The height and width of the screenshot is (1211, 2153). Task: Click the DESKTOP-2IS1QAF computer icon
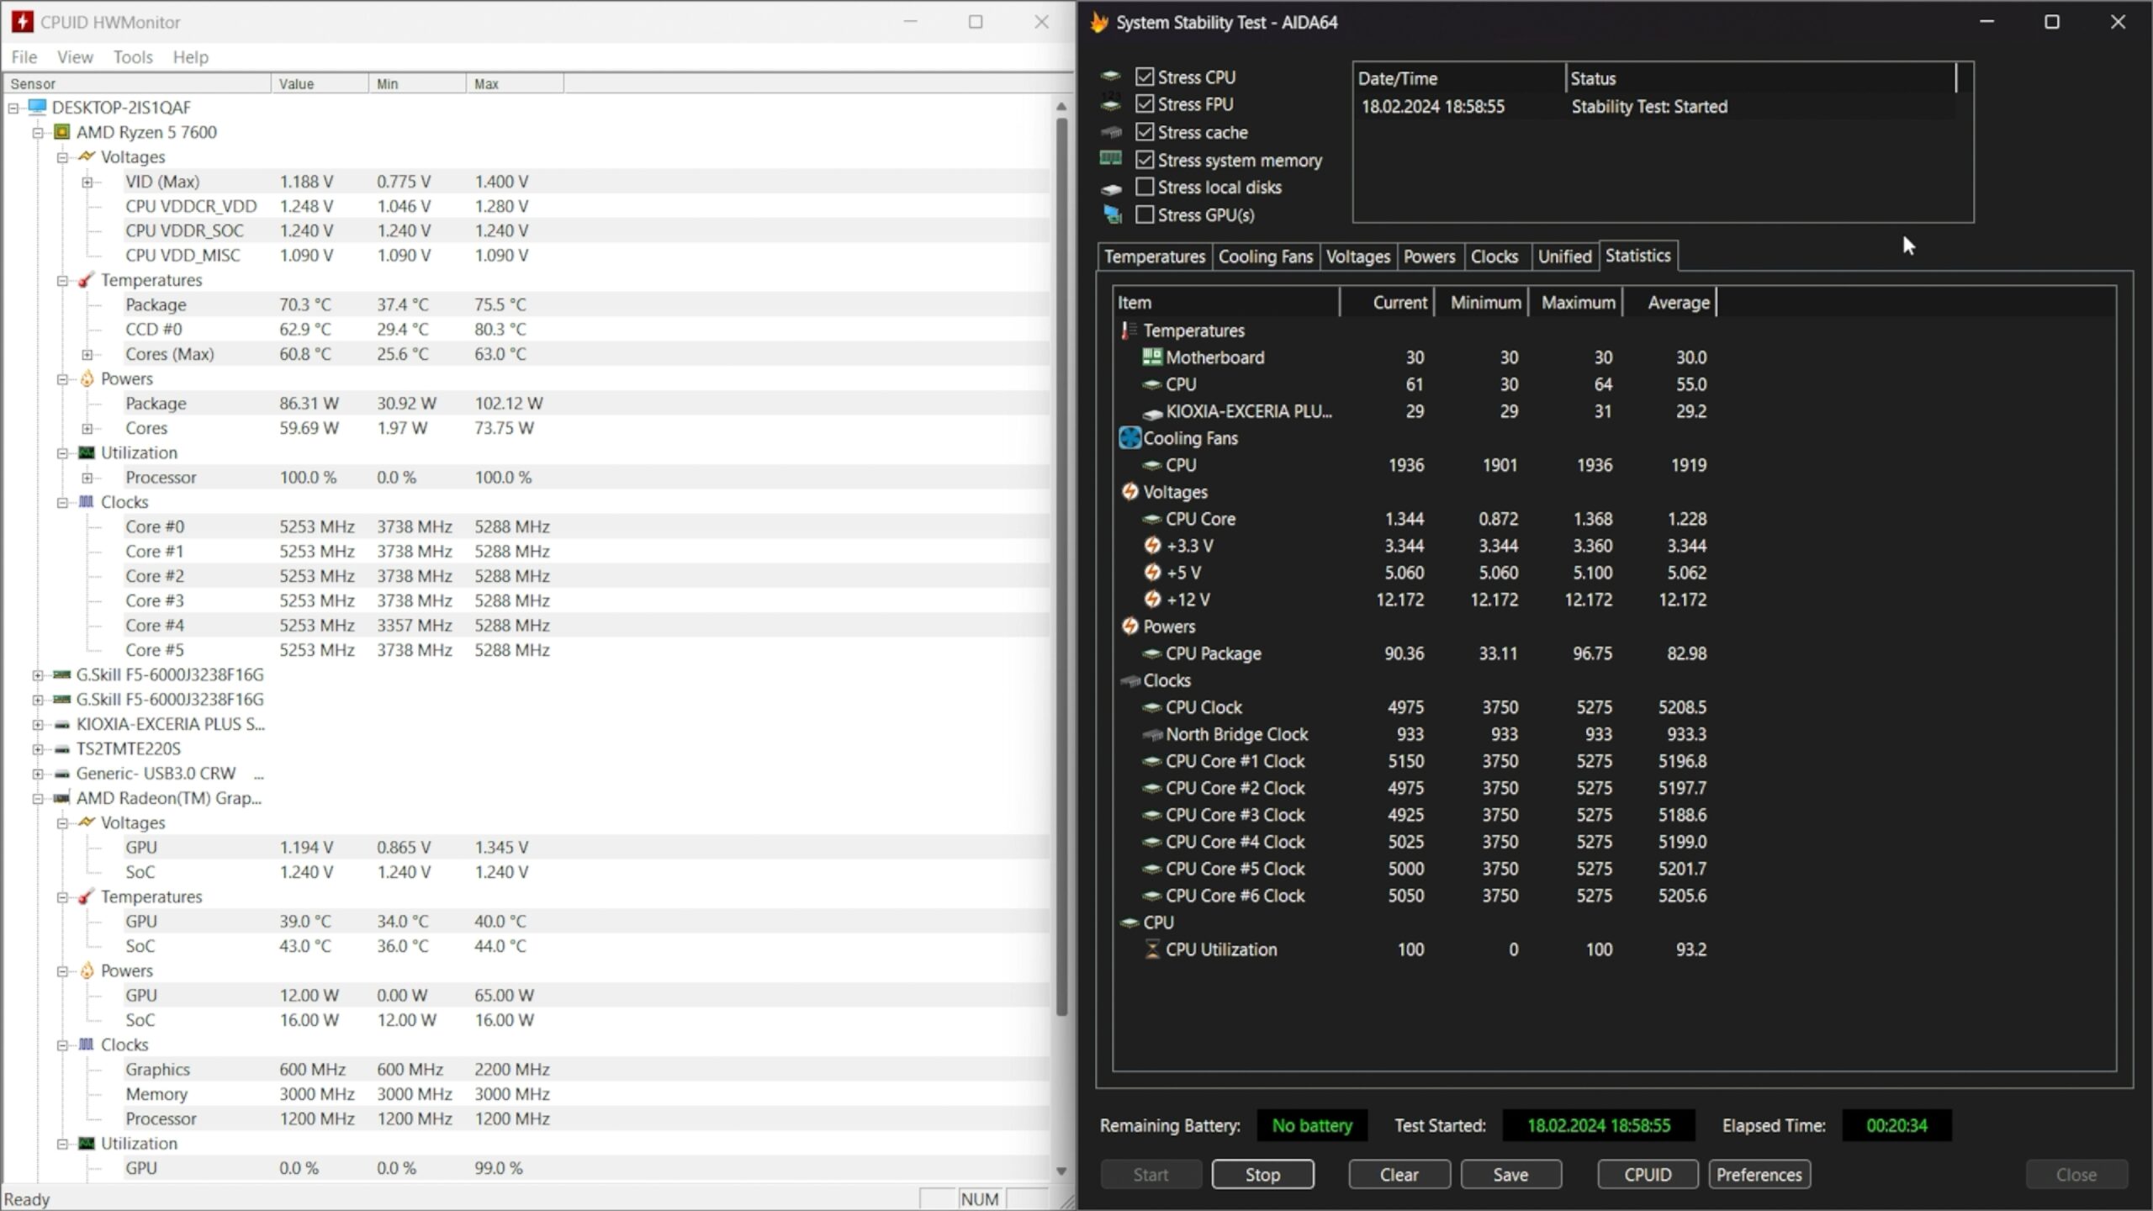(x=37, y=107)
